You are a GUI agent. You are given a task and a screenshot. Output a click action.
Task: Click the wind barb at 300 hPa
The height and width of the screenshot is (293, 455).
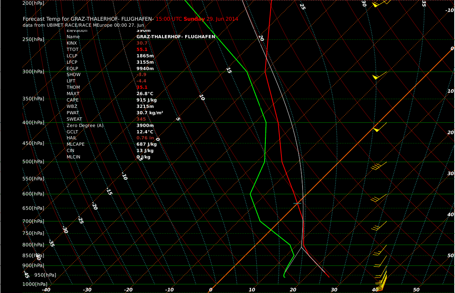coord(380,75)
